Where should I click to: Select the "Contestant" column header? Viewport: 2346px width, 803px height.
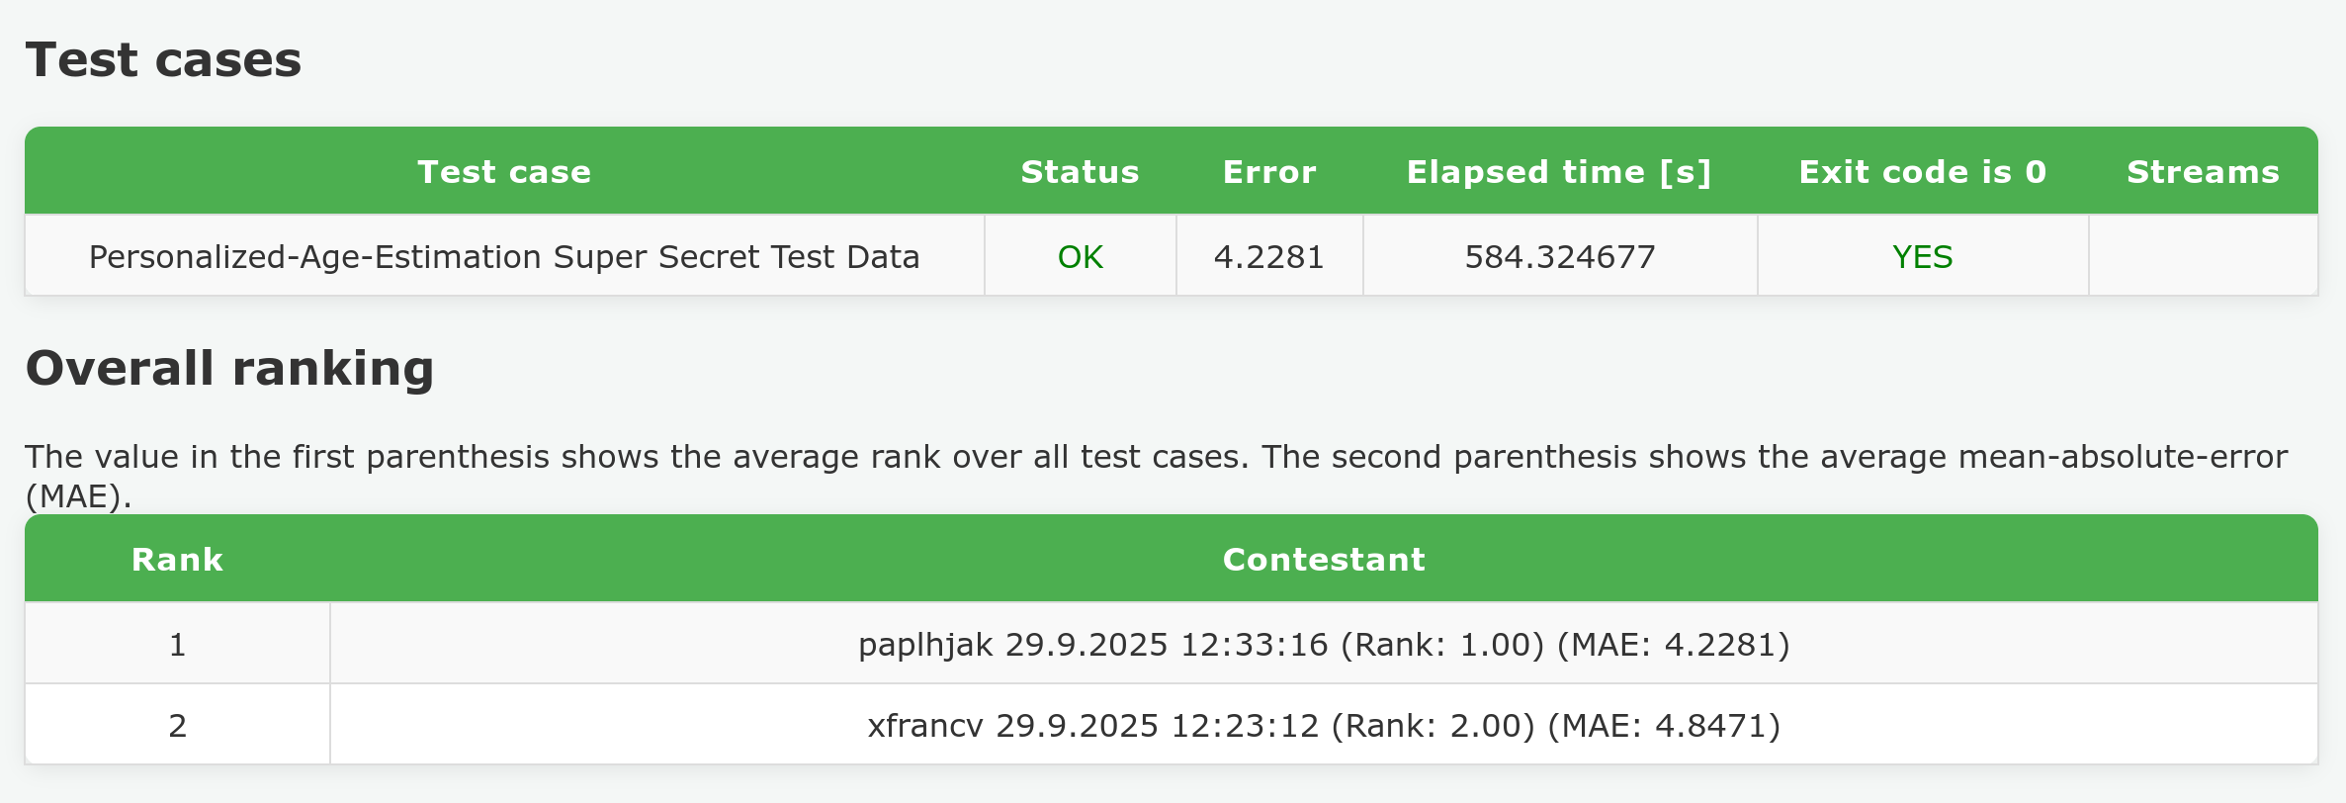[x=1324, y=560]
